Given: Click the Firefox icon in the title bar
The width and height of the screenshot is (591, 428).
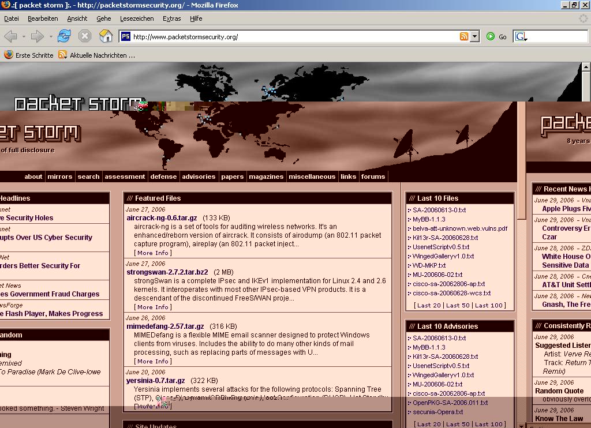Looking at the screenshot, I should 5,5.
